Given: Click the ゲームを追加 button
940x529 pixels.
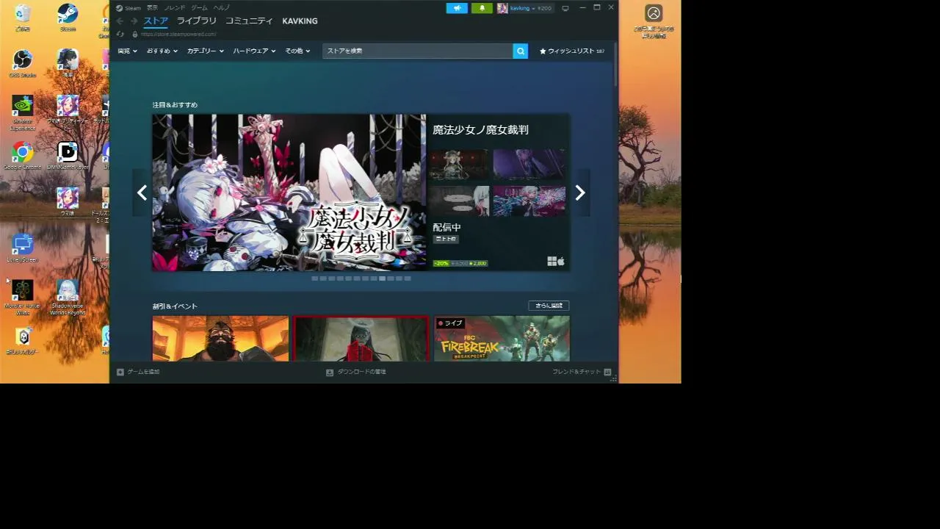Looking at the screenshot, I should [x=138, y=372].
